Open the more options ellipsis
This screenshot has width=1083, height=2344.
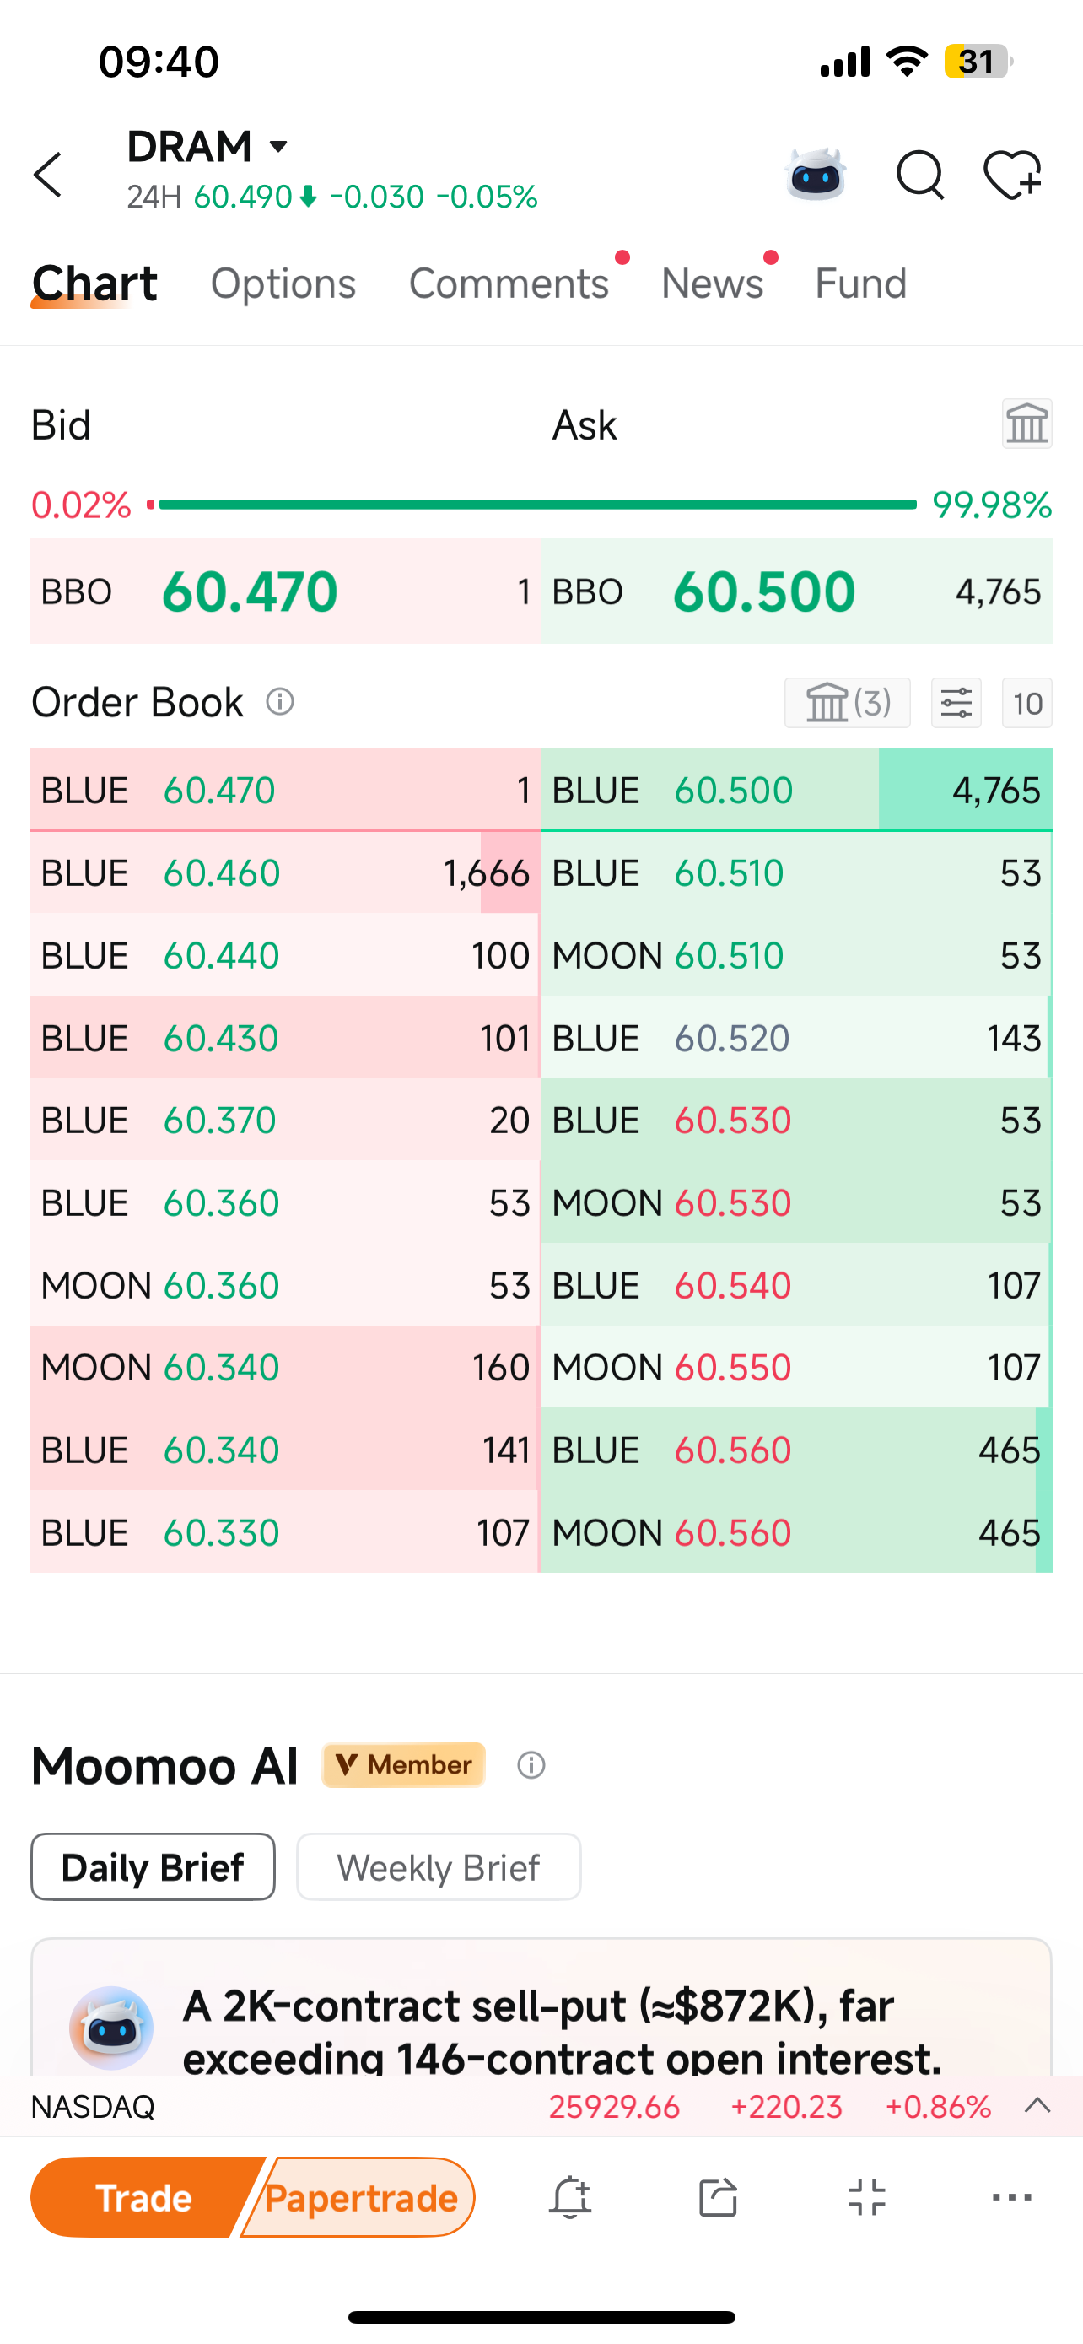pos(1012,2197)
